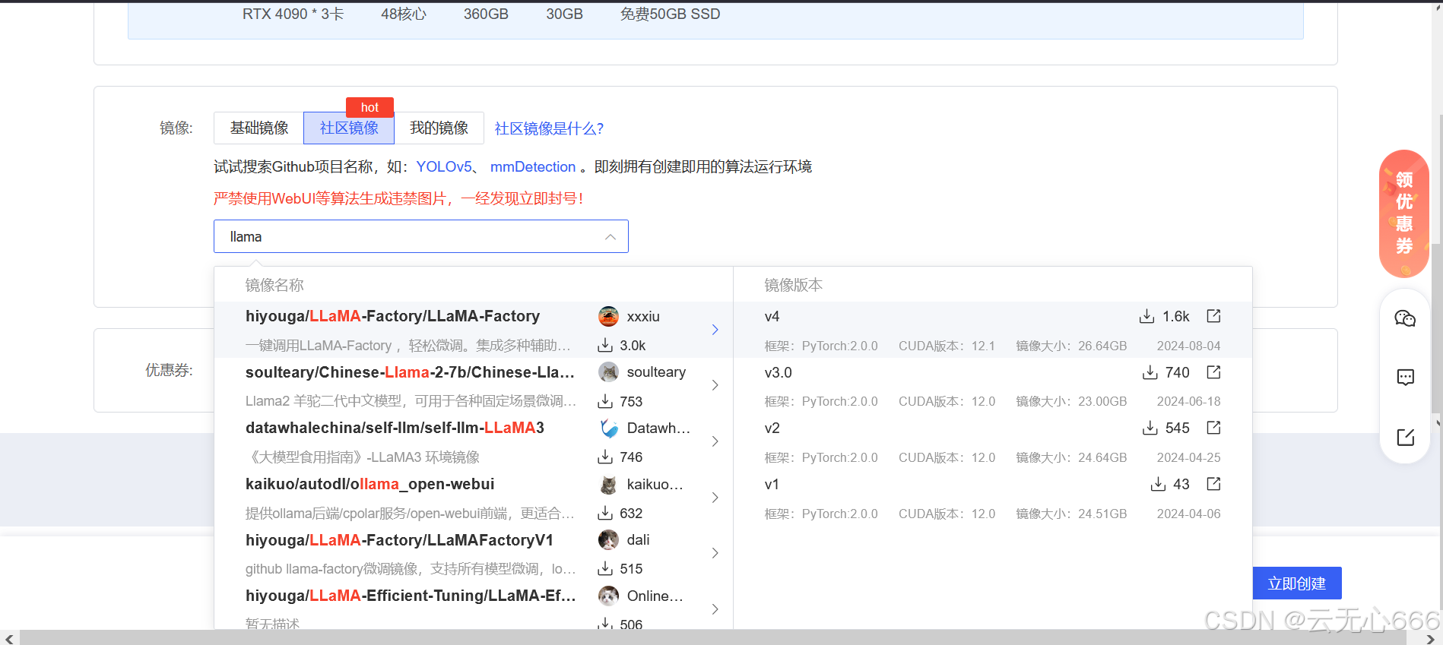Select kaikuo/autodl/ollama_open-webui image
The width and height of the screenshot is (1443, 645).
pyautogui.click(x=474, y=498)
